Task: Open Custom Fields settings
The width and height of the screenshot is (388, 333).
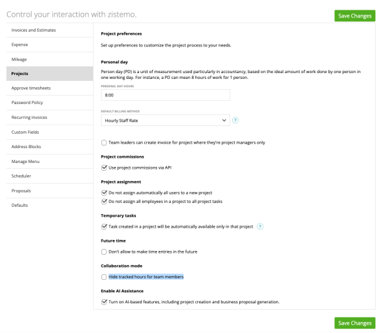Action: (x=50, y=132)
